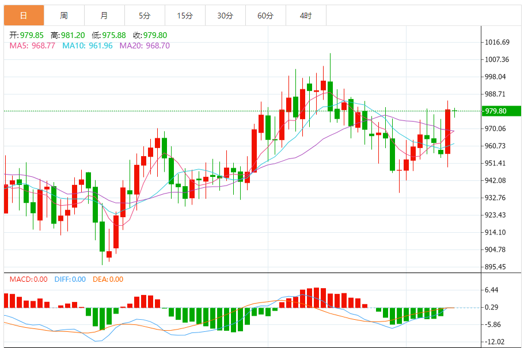Open the 4时 timeframe tab
The height and width of the screenshot is (348, 524).
click(306, 16)
